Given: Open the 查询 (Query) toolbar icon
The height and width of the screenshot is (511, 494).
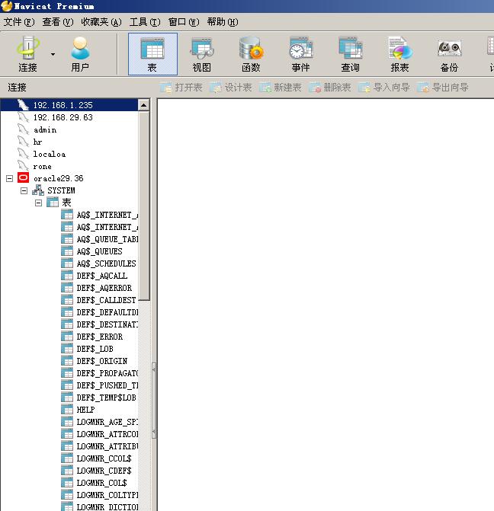Looking at the screenshot, I should point(350,54).
